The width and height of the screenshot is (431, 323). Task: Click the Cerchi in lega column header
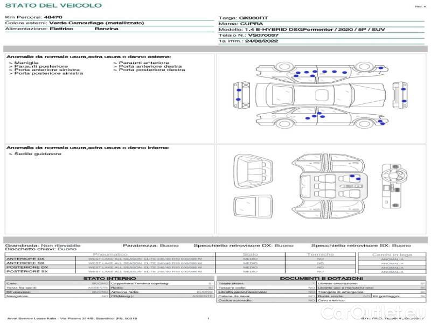392,254
